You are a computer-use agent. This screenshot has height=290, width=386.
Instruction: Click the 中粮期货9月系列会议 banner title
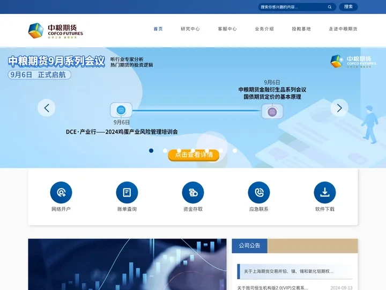pos(56,61)
